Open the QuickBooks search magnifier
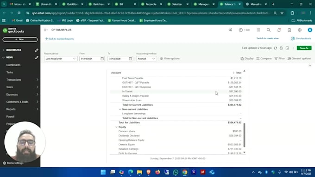 point(268,30)
